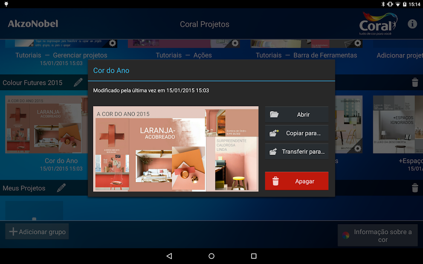Open gear settings for Tutoriais Ações

235,43
